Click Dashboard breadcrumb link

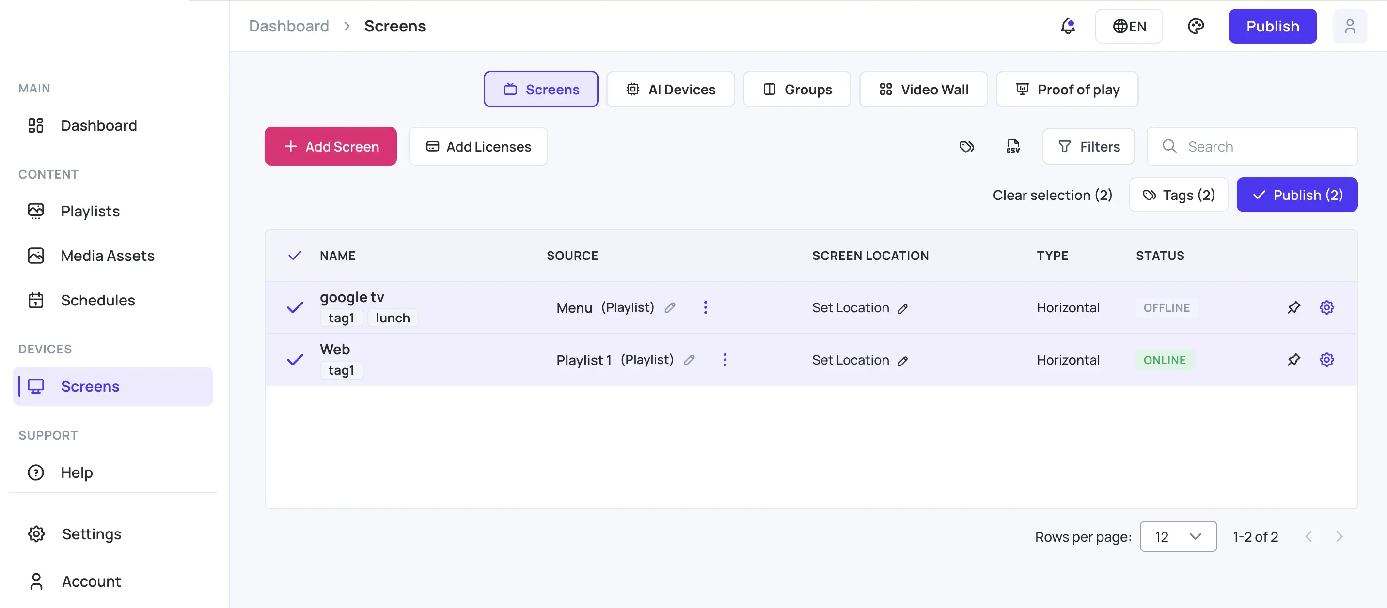289,26
